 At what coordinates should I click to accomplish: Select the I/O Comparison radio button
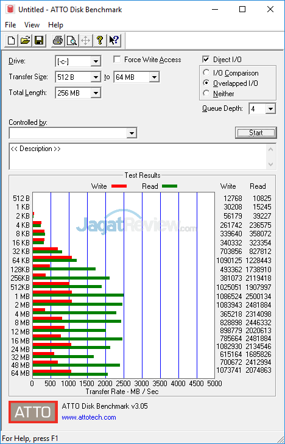[206, 72]
